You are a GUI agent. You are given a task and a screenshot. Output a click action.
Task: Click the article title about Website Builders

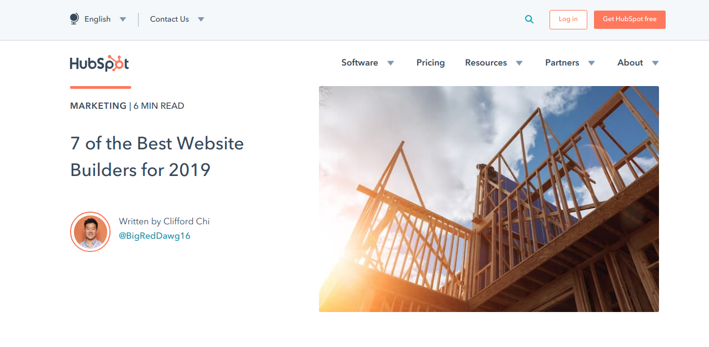[x=157, y=157]
